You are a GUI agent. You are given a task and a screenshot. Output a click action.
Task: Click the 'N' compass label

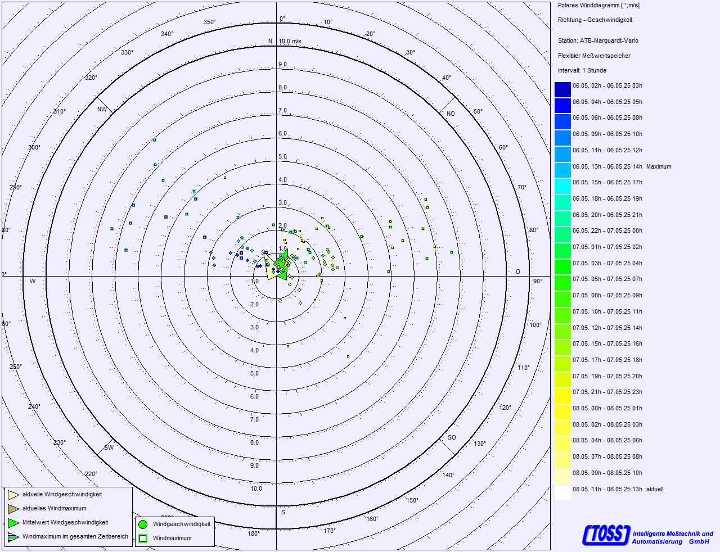coord(271,42)
